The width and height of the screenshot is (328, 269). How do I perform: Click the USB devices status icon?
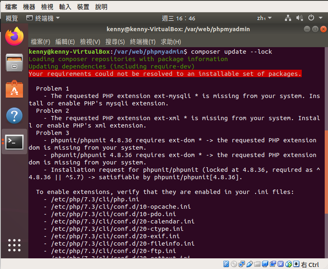point(249,264)
